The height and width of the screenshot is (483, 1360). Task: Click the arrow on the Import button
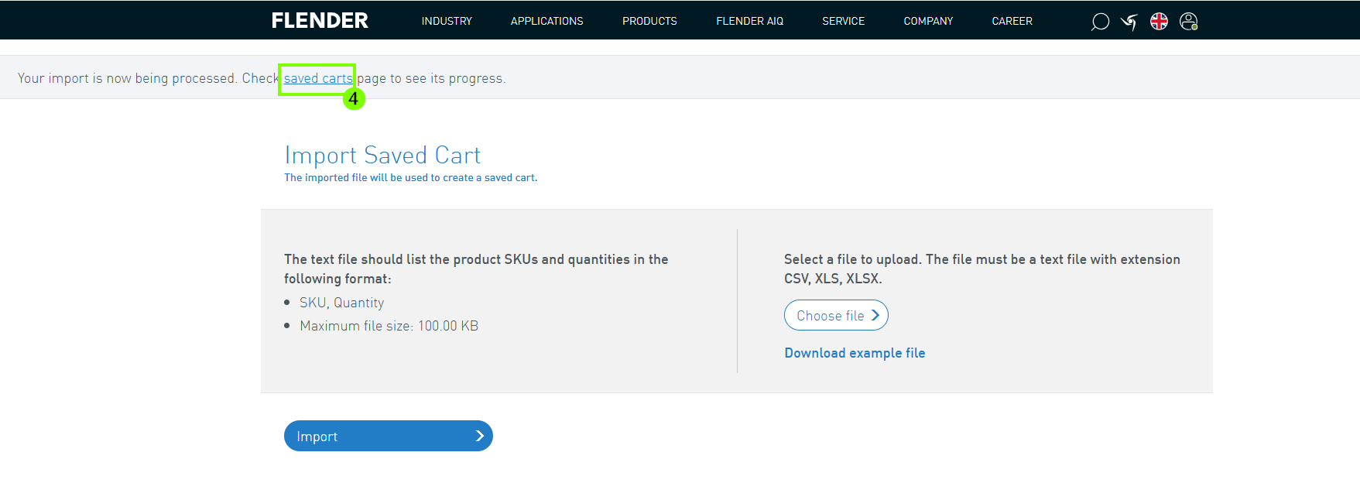(479, 436)
